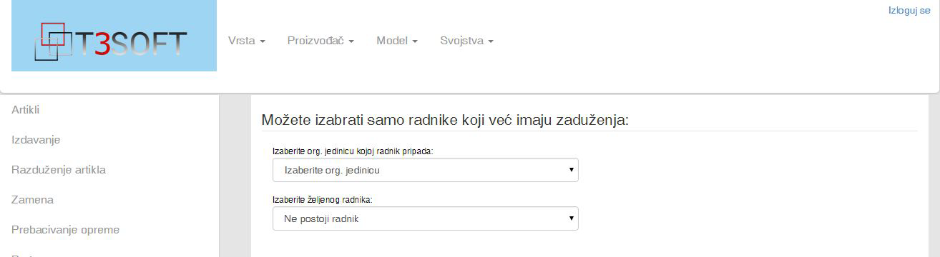Log out via Izloguj se link
Viewport: 940px width, 257px height.
pos(909,11)
